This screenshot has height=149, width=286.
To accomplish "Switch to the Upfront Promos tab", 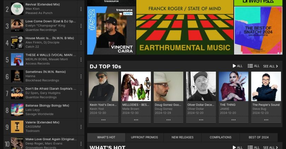I will (144, 137).
